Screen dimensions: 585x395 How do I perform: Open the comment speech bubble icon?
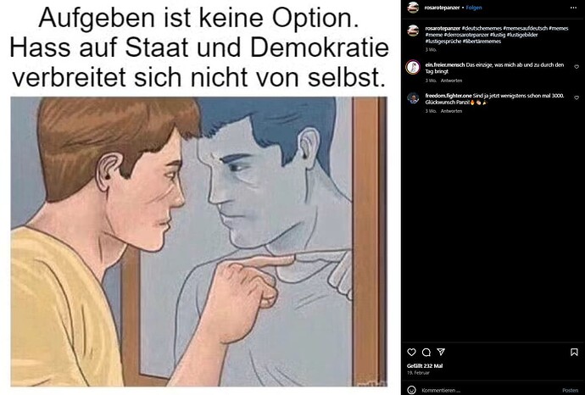(x=426, y=352)
